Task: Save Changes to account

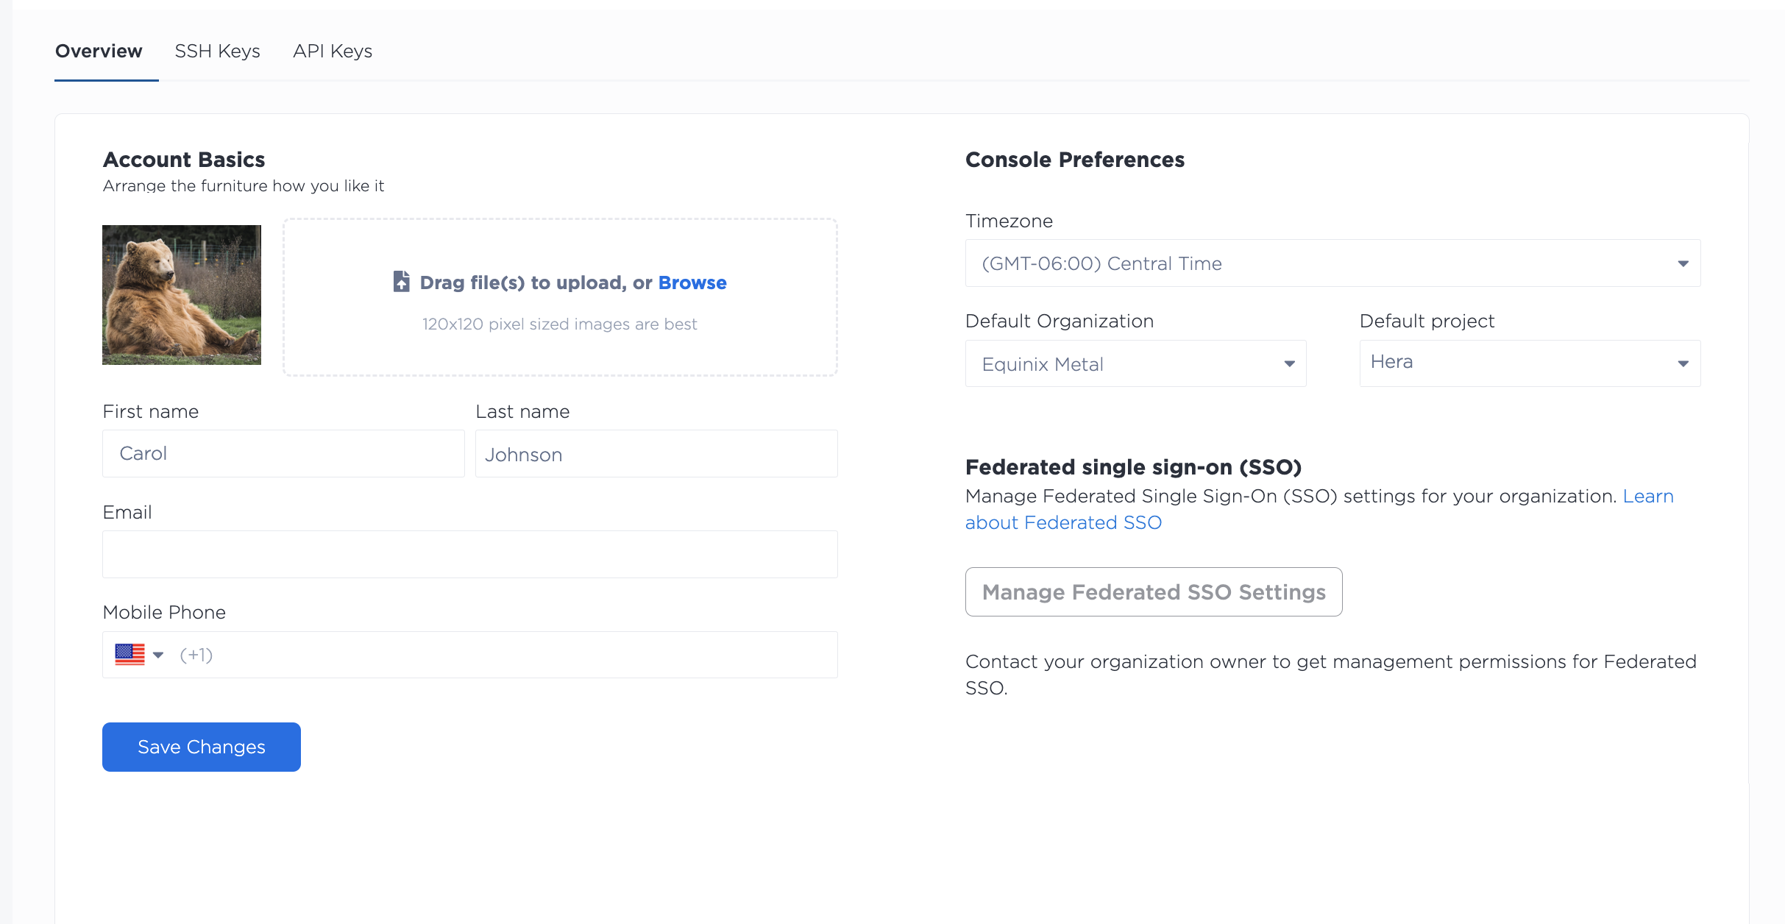Action: tap(202, 747)
